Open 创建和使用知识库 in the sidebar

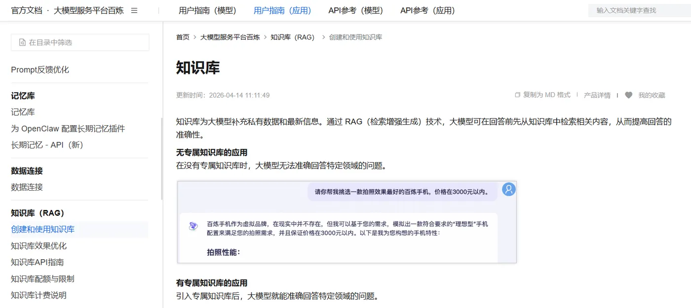point(43,229)
